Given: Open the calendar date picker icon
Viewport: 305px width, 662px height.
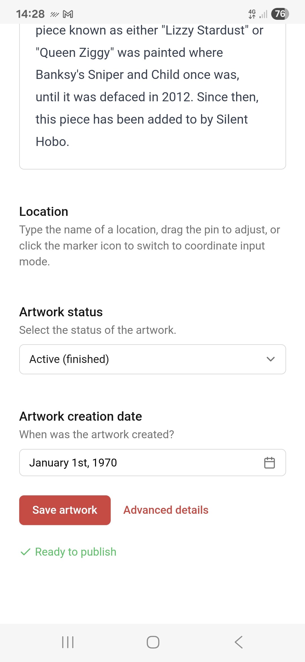Looking at the screenshot, I should coord(269,463).
